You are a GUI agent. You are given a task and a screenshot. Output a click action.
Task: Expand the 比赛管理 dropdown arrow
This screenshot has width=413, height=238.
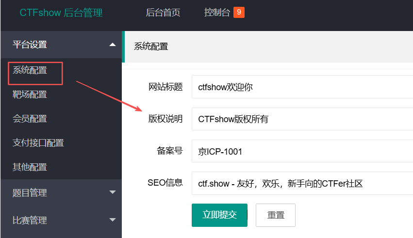pos(113,220)
